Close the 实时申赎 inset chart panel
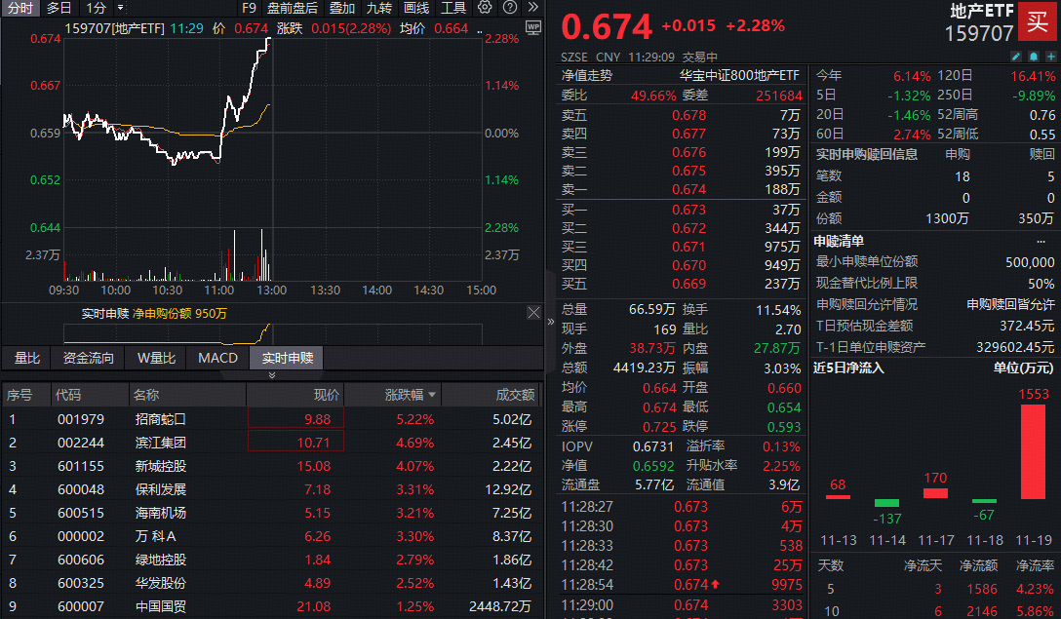This screenshot has height=619, width=1061. [x=532, y=312]
